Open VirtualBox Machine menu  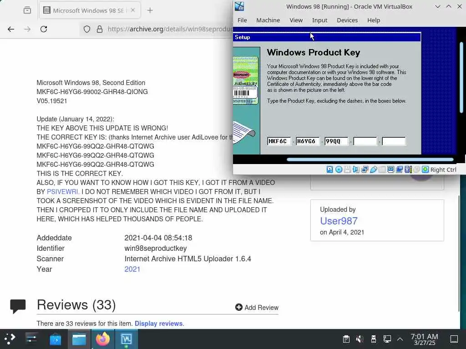coord(268,20)
